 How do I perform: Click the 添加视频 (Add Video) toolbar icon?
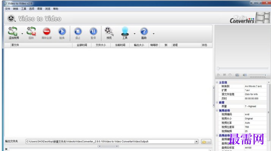[x=13, y=31]
